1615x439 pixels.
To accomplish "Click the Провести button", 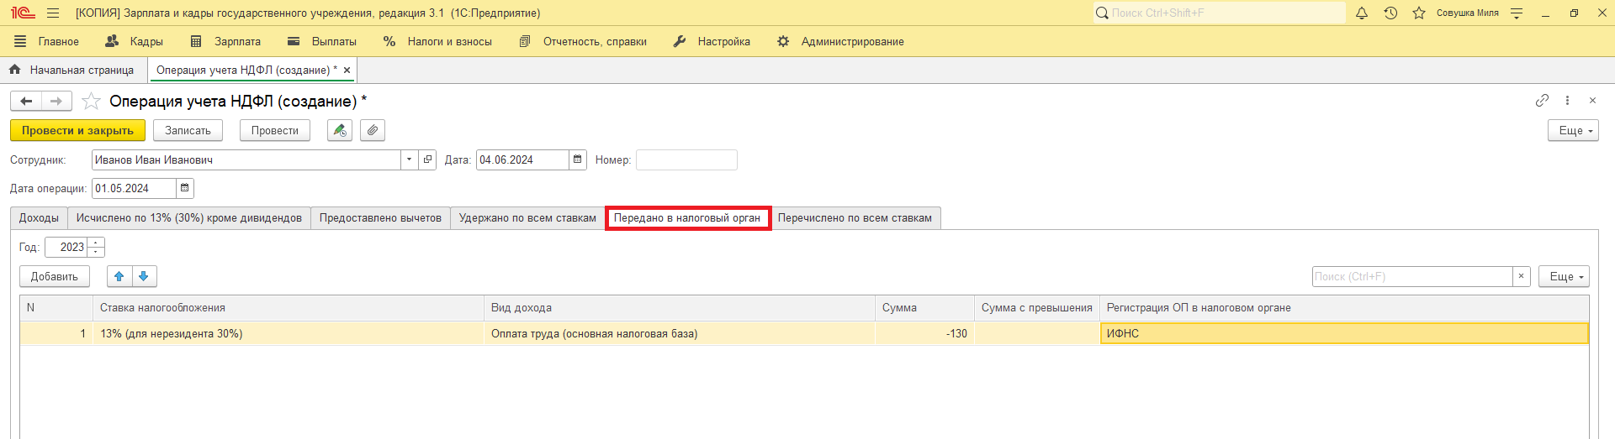I will point(275,131).
